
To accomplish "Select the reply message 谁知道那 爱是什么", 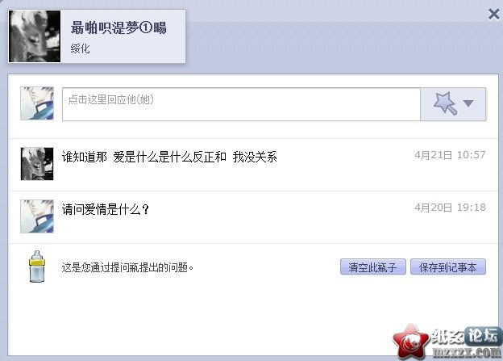I will (169, 157).
